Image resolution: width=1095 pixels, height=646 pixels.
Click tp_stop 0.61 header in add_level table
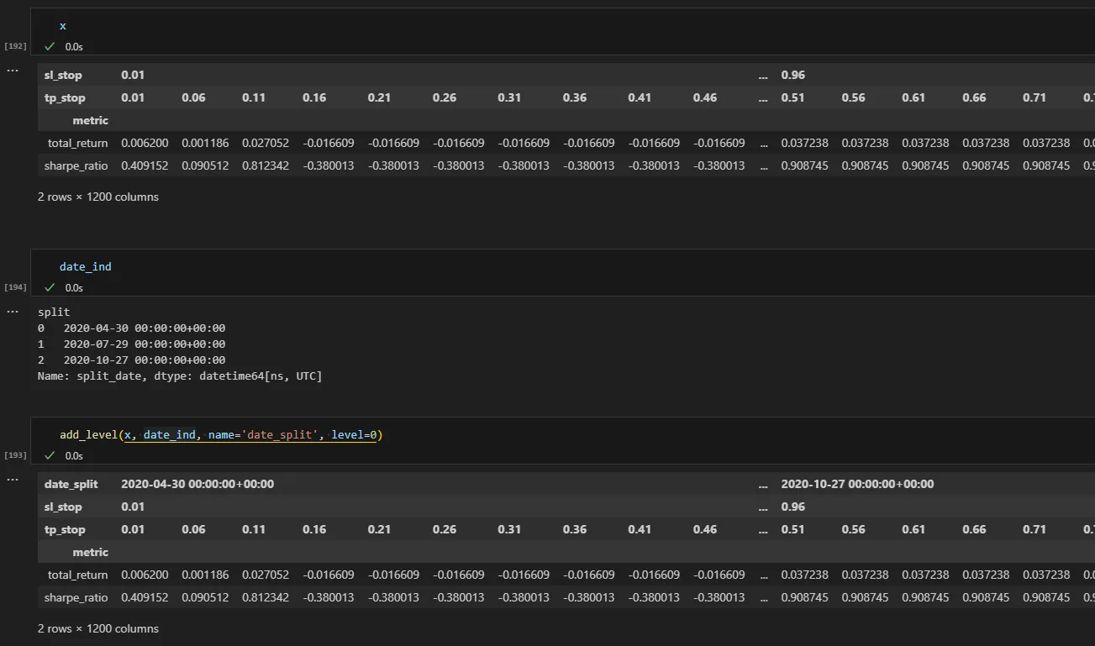[x=913, y=530]
